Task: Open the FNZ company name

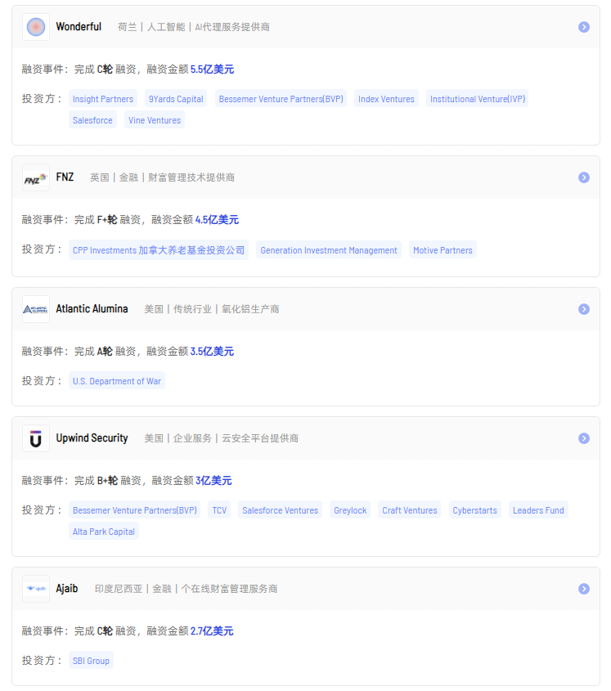Action: pyautogui.click(x=65, y=177)
